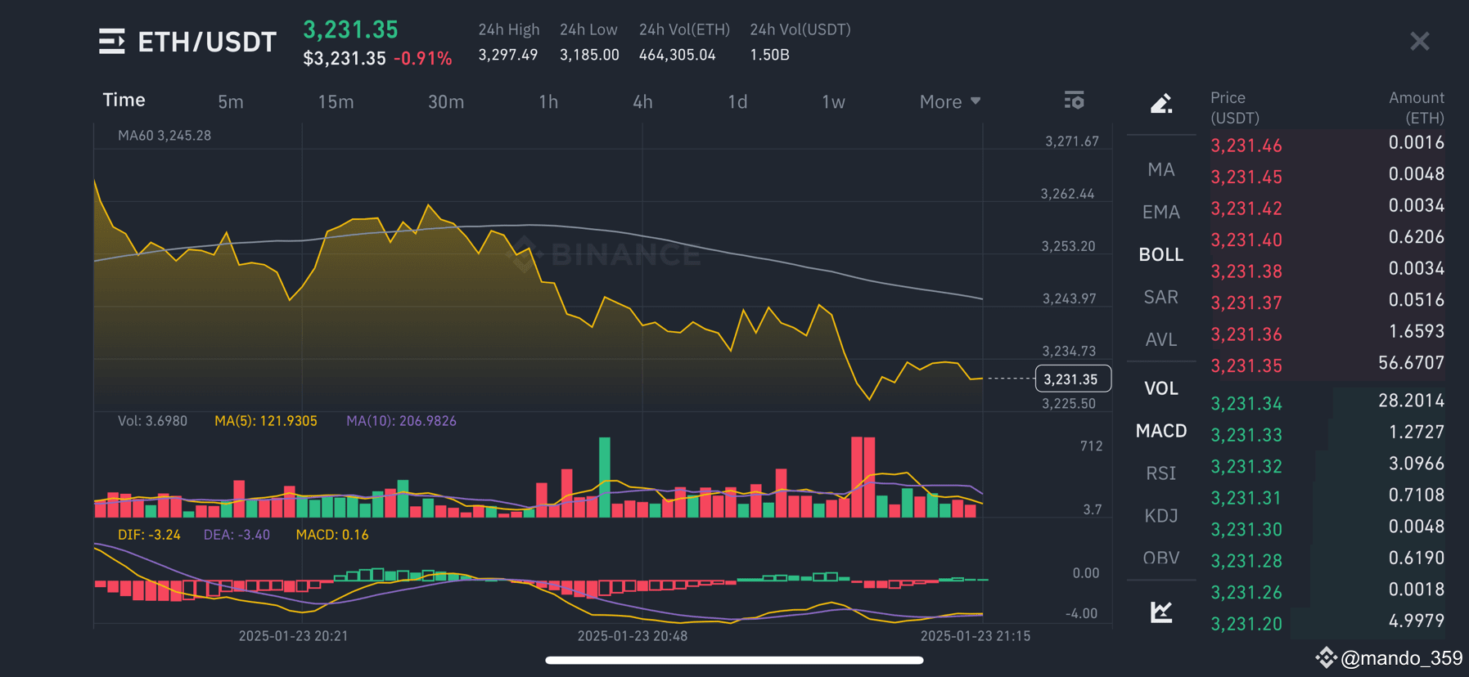1469x677 pixels.
Task: Tap the Amount (ETH) column header
Action: 1417,107
